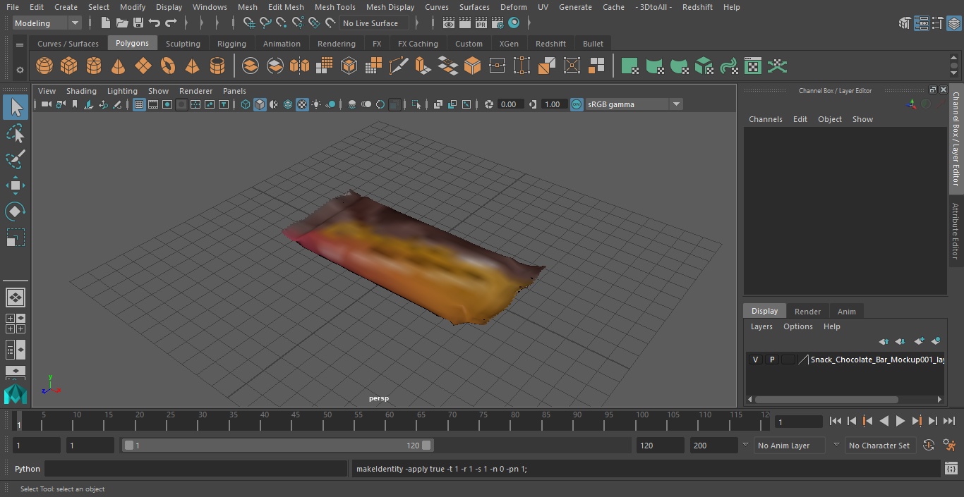
Task: Toggle use all lights in viewport
Action: pos(316,104)
